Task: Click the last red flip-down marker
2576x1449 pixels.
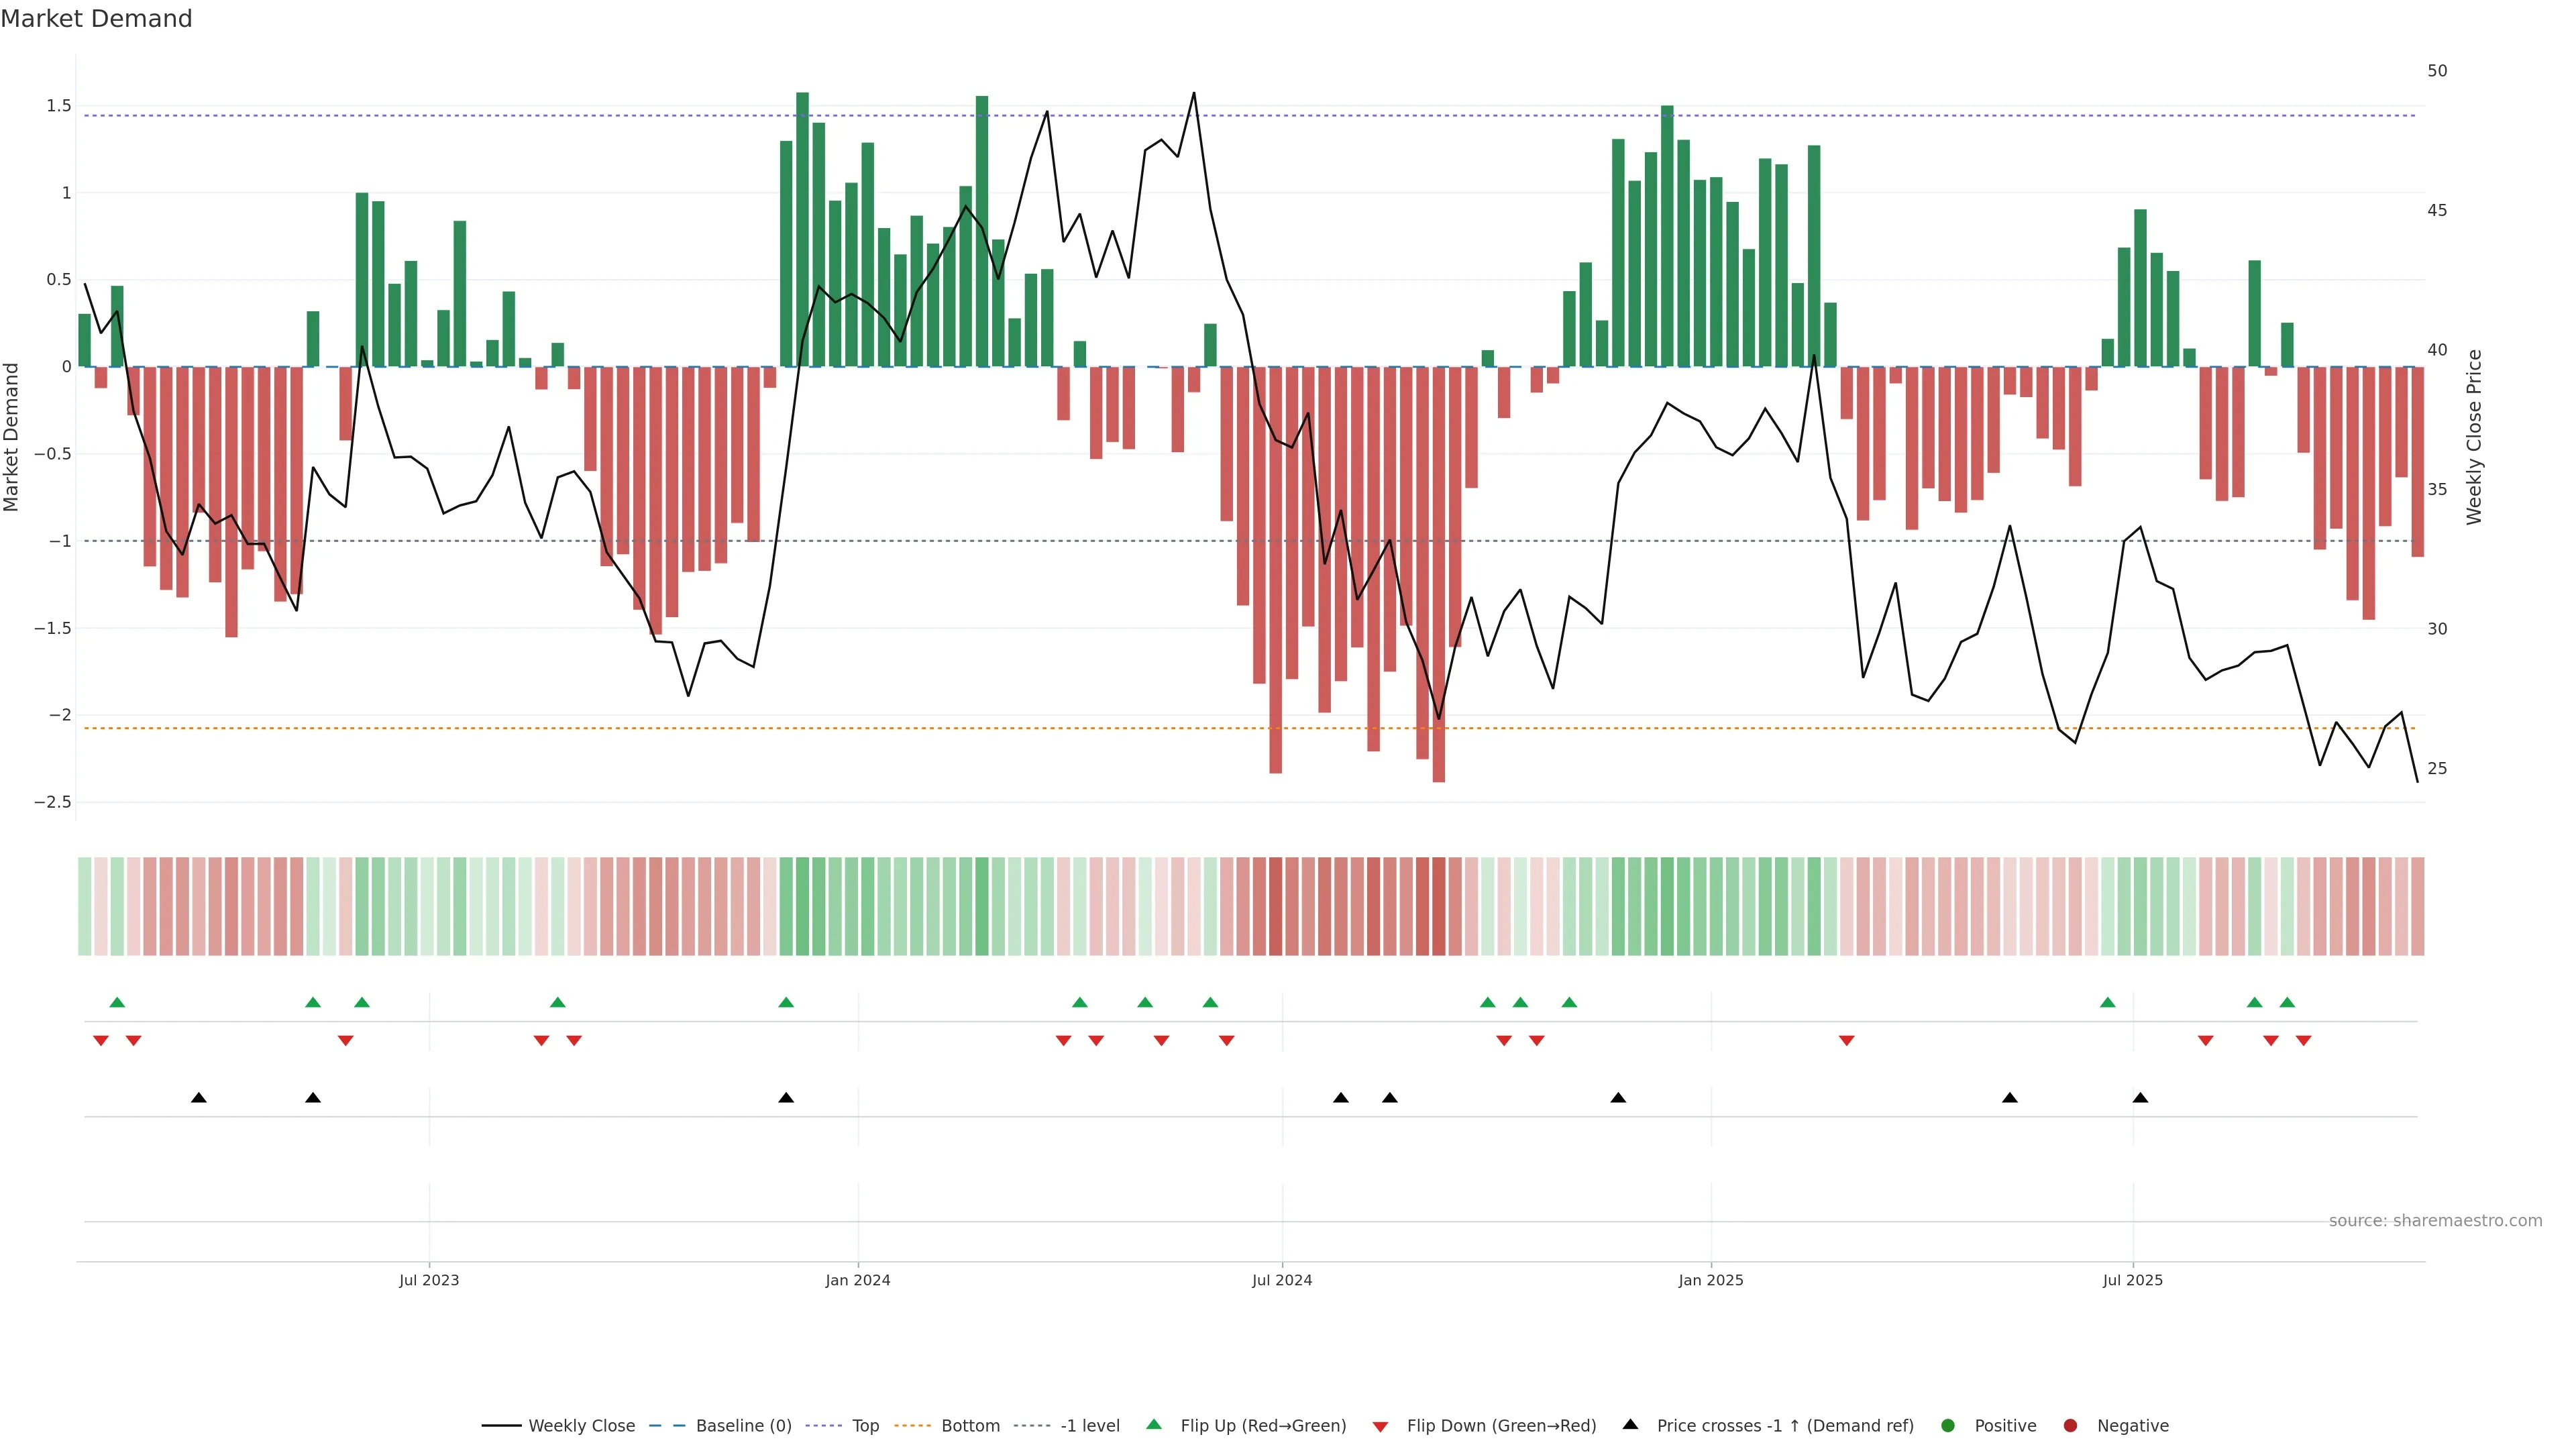Action: (2303, 1041)
